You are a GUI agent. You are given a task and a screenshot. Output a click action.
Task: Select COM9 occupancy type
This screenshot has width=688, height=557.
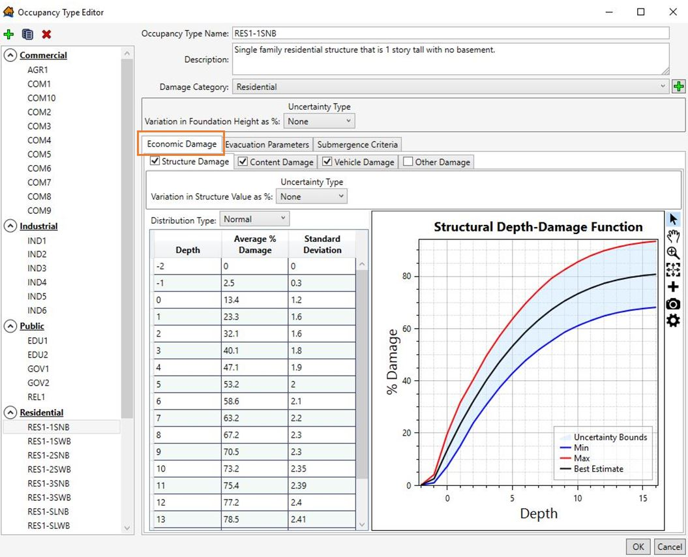(x=39, y=210)
